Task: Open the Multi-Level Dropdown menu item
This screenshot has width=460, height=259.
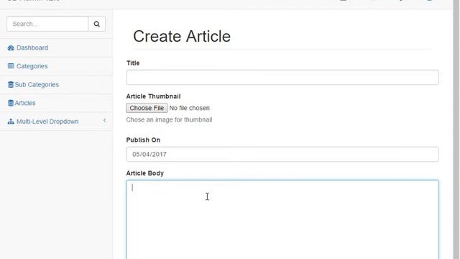Action: 47,122
